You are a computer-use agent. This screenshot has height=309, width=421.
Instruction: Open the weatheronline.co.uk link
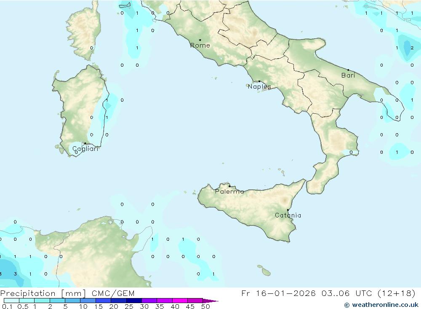coord(381,305)
